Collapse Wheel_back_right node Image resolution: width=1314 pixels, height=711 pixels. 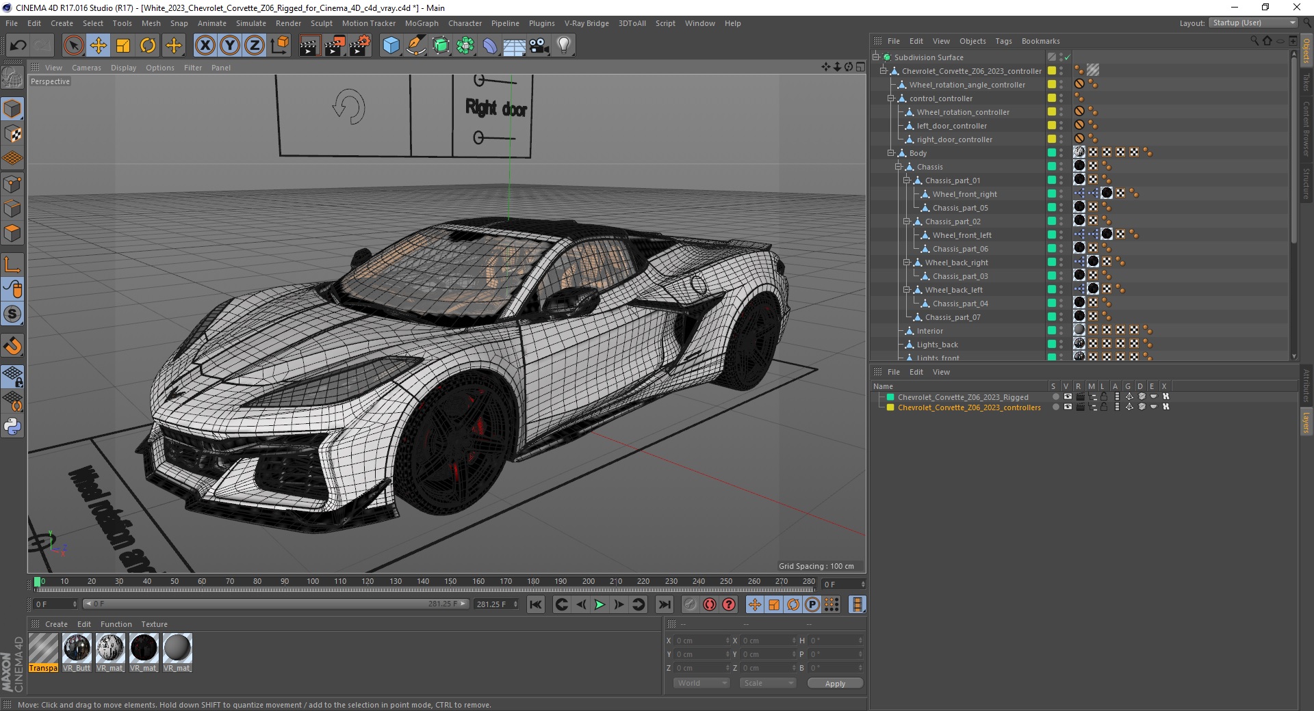pyautogui.click(x=906, y=263)
